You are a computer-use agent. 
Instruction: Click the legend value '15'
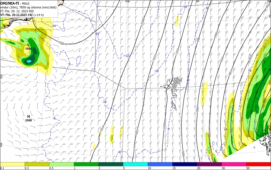pyautogui.click(x=174, y=168)
